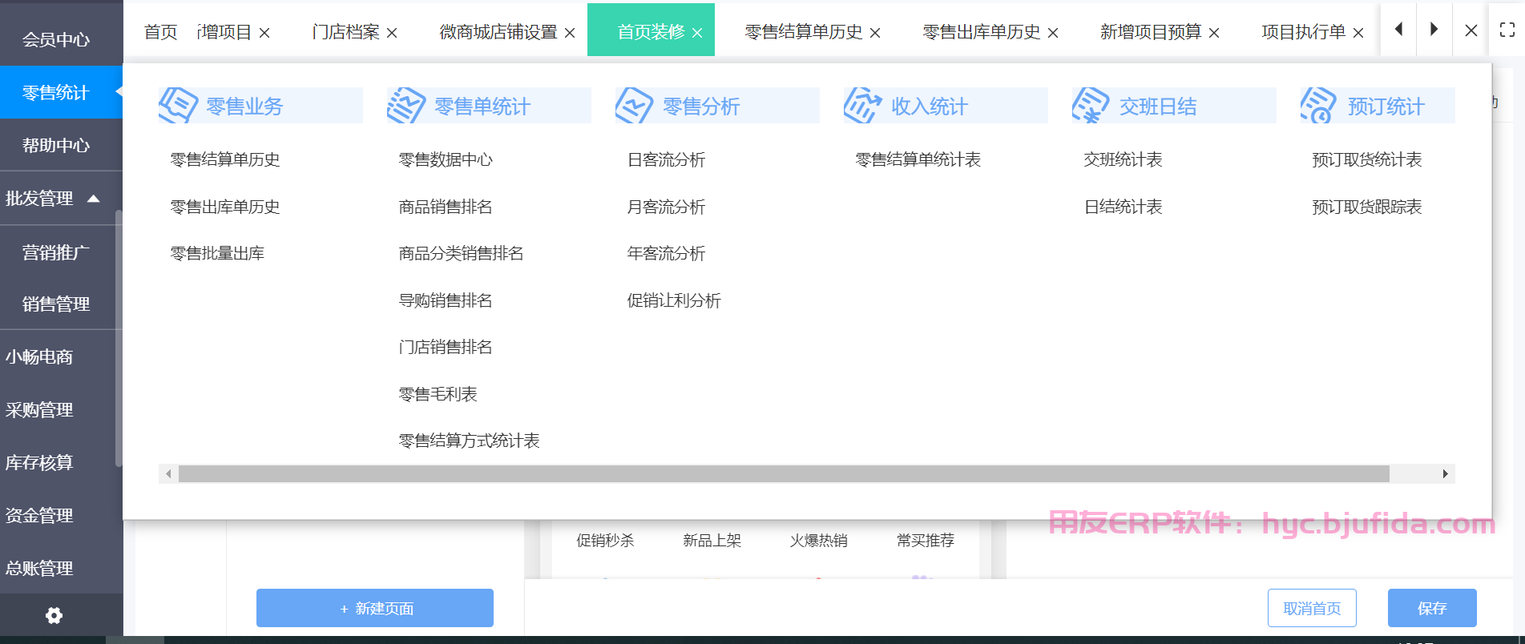Open 日结统计表 menu link
Image resolution: width=1525 pixels, height=644 pixels.
click(x=1123, y=207)
